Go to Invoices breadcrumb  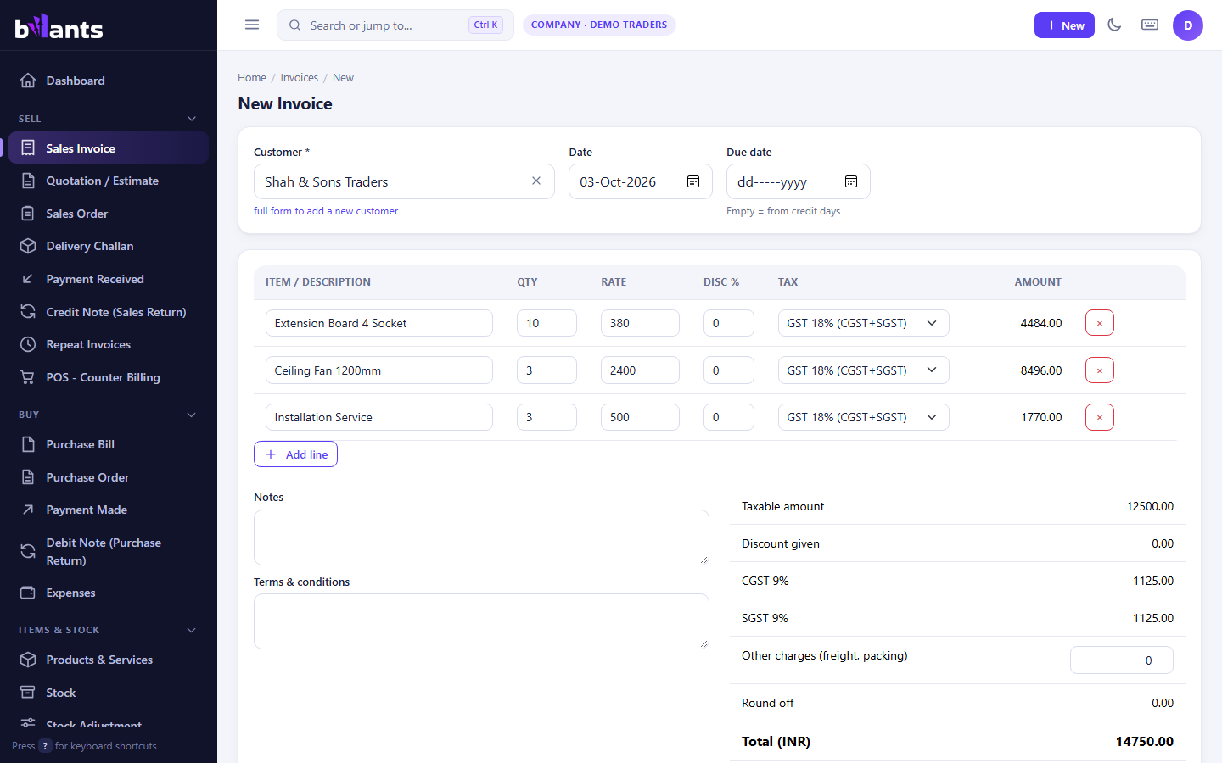pos(300,77)
